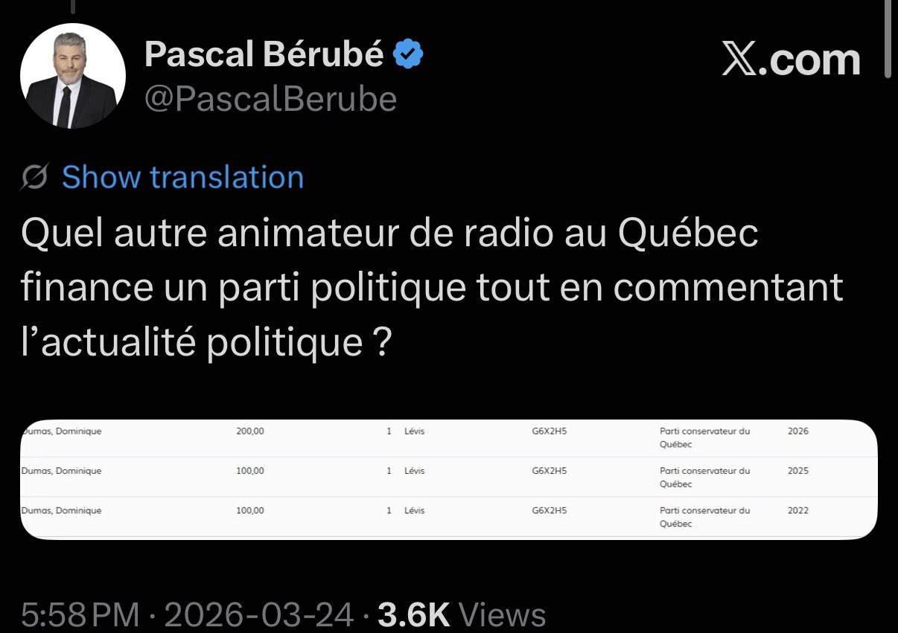This screenshot has width=898, height=633.
Task: Click the 100,00 amount in the 2025 row
Action: pyautogui.click(x=249, y=472)
